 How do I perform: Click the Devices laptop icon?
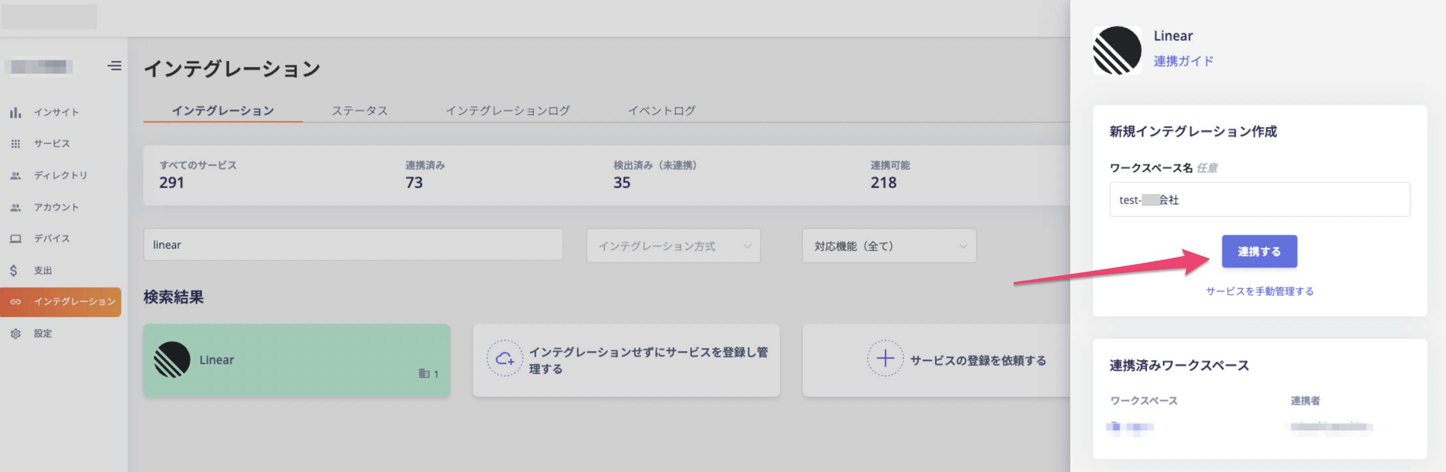pyautogui.click(x=16, y=238)
